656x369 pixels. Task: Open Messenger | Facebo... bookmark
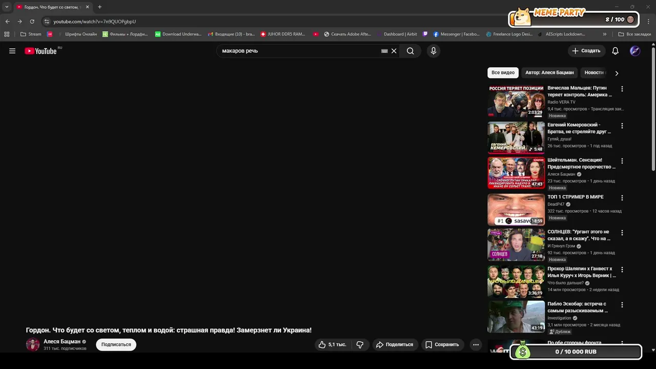pos(456,34)
